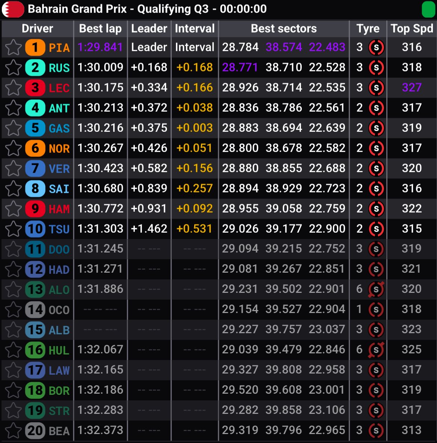This screenshot has width=437, height=443.
Task: Star the OCO driver row
Action: pyautogui.click(x=13, y=310)
